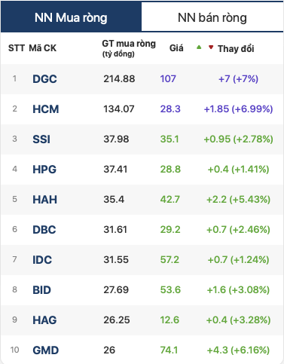Switch to the NN bán ròng tab
This screenshot has height=364, width=284.
click(x=212, y=17)
